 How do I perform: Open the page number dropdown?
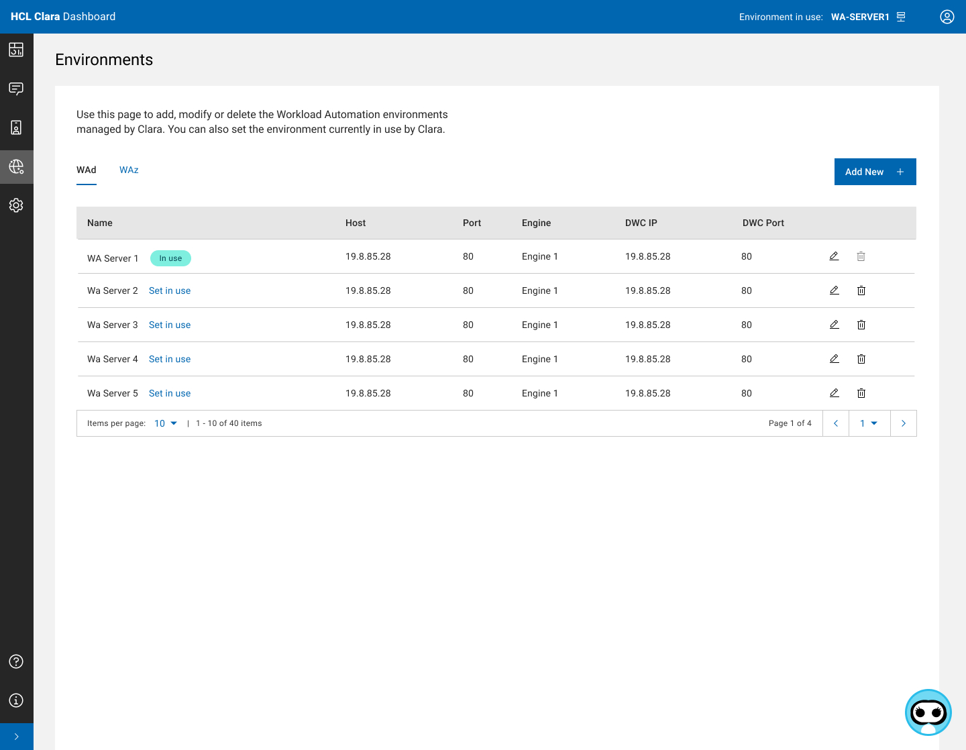[x=869, y=423]
